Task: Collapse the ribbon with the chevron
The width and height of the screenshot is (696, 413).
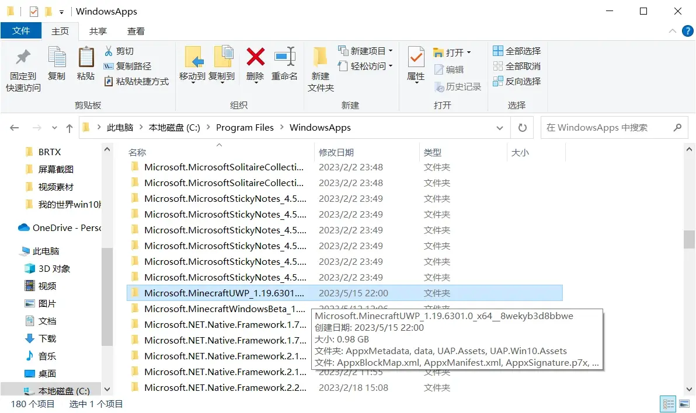Action: (673, 31)
